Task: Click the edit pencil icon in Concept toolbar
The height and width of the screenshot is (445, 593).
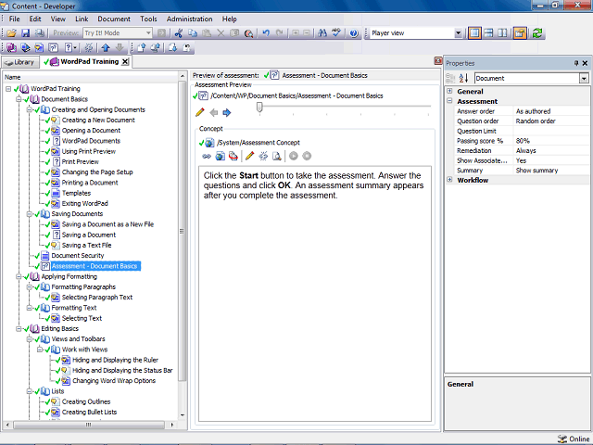Action: coord(249,156)
